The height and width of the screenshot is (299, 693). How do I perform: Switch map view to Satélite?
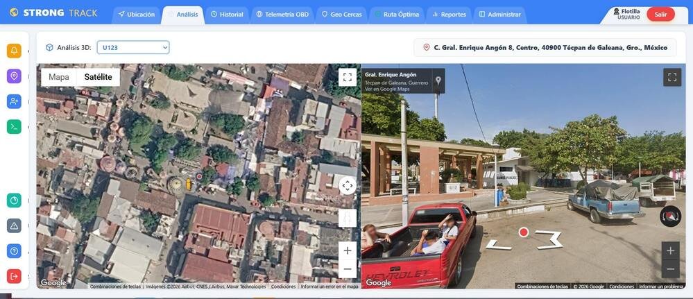[98, 77]
